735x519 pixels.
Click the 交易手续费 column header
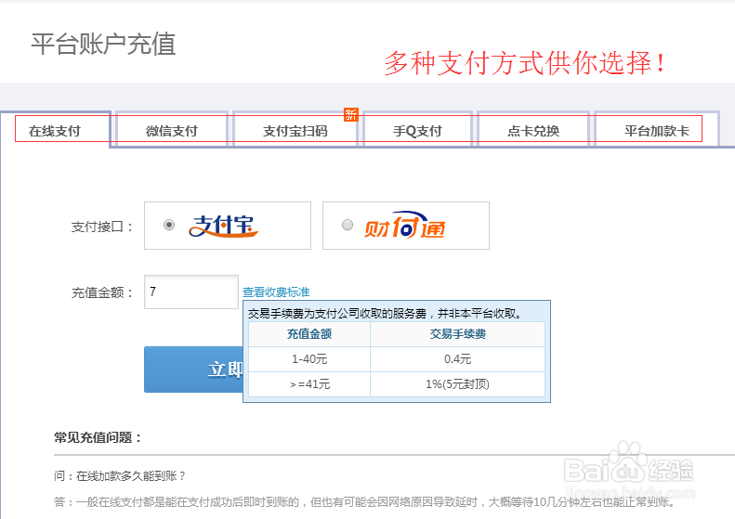coord(457,334)
